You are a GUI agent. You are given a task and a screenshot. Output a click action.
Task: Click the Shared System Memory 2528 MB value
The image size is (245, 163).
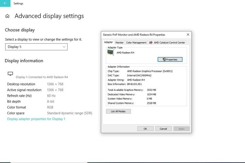pyautogui.click(x=151, y=103)
